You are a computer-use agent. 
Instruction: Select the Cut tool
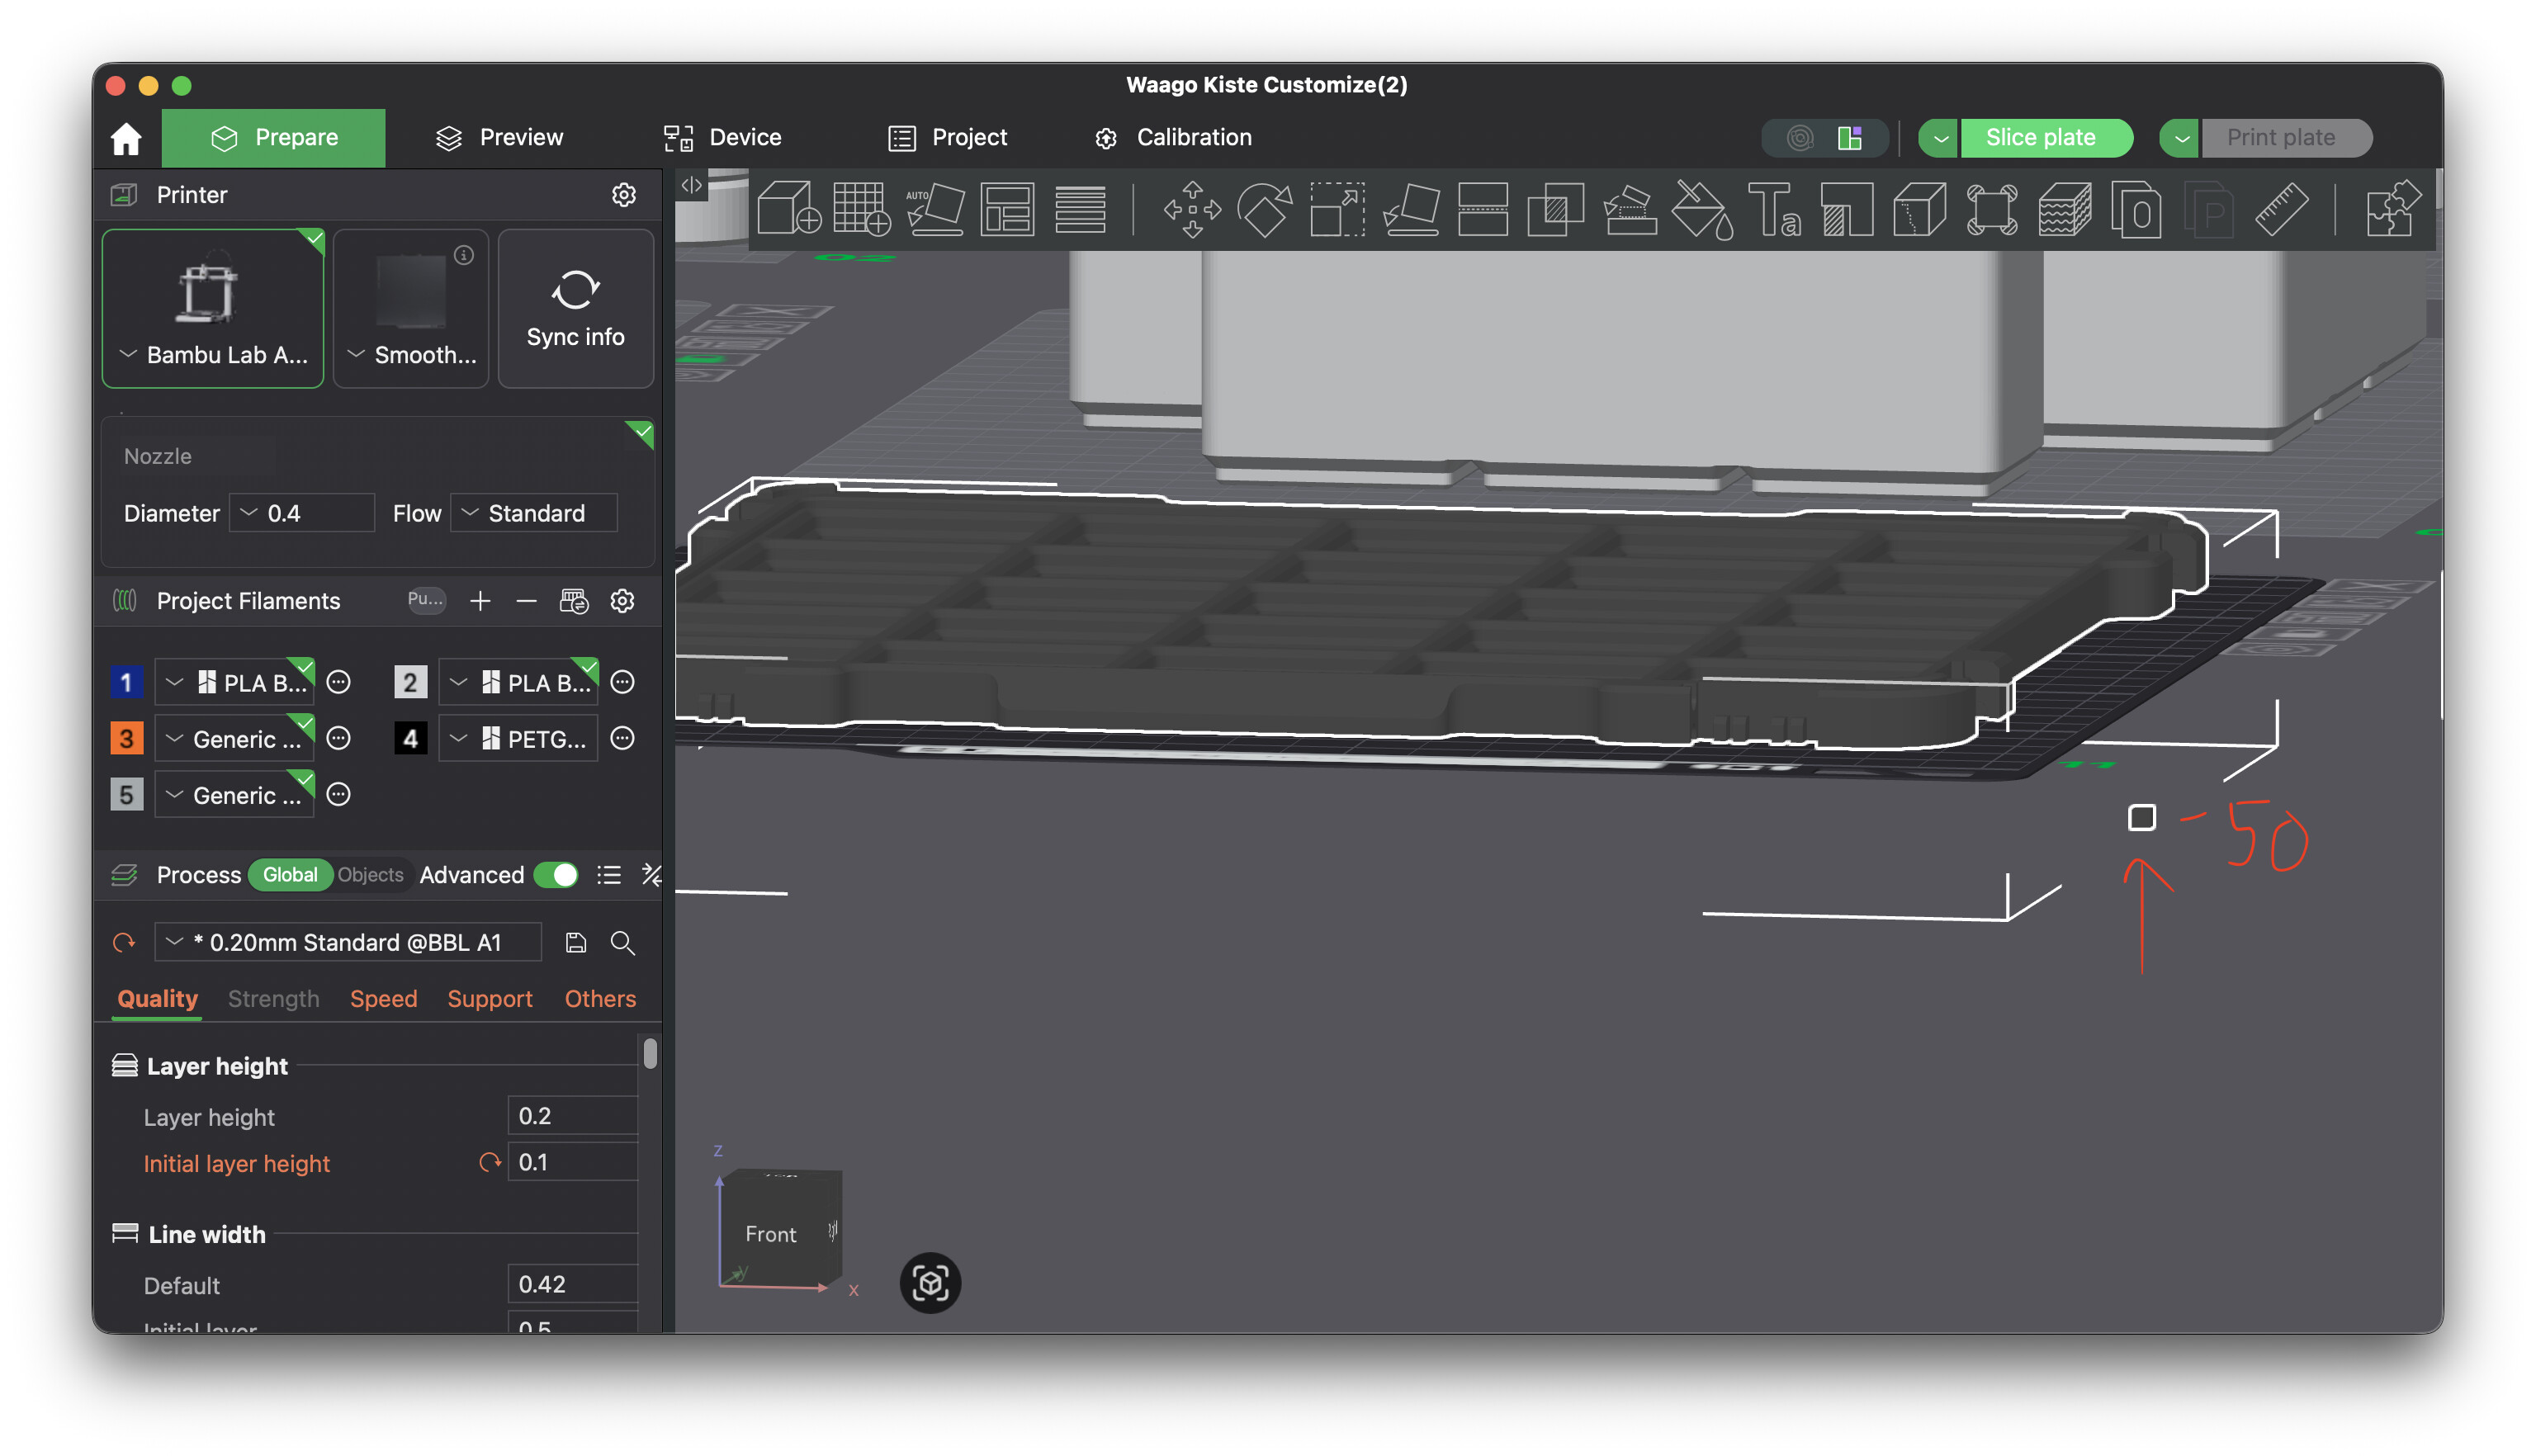point(1483,208)
